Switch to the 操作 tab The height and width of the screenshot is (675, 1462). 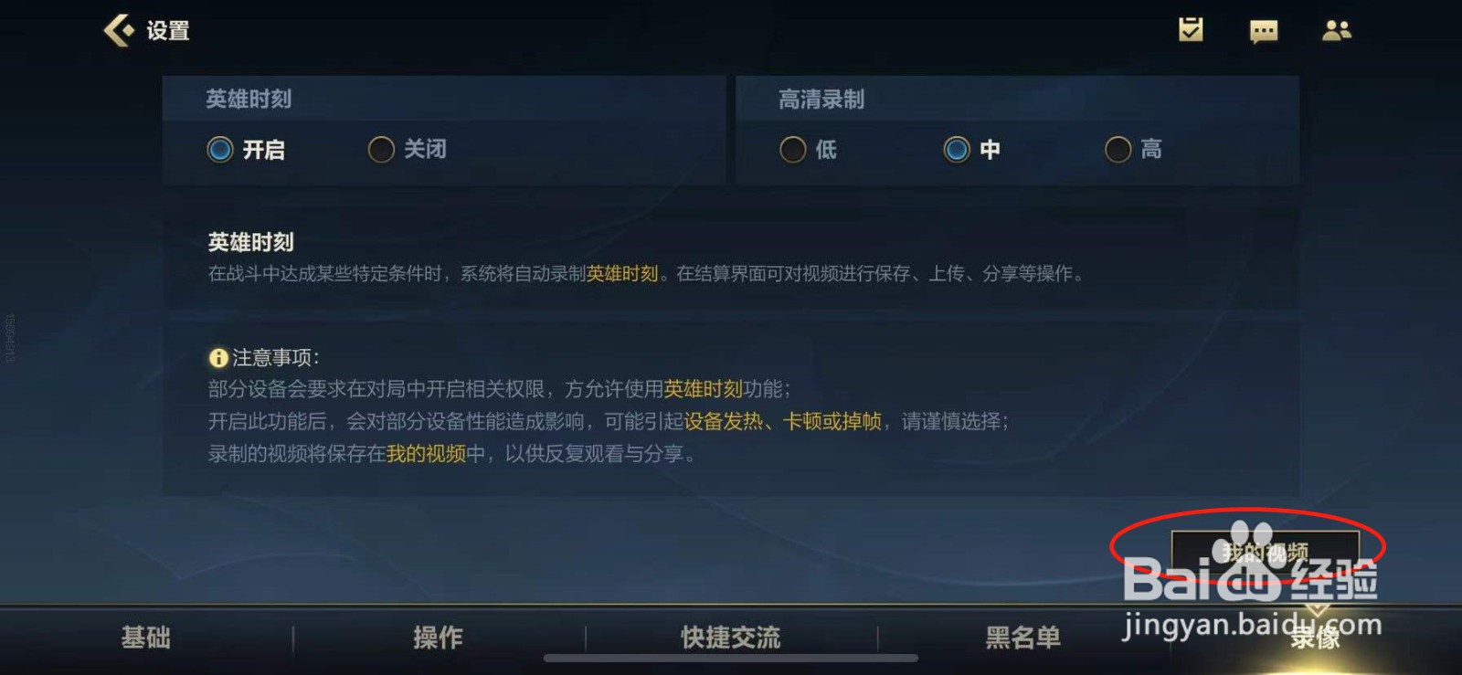point(439,638)
